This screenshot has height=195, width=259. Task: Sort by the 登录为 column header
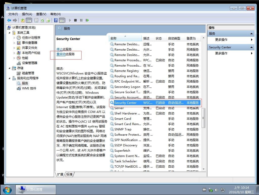click(x=193, y=38)
